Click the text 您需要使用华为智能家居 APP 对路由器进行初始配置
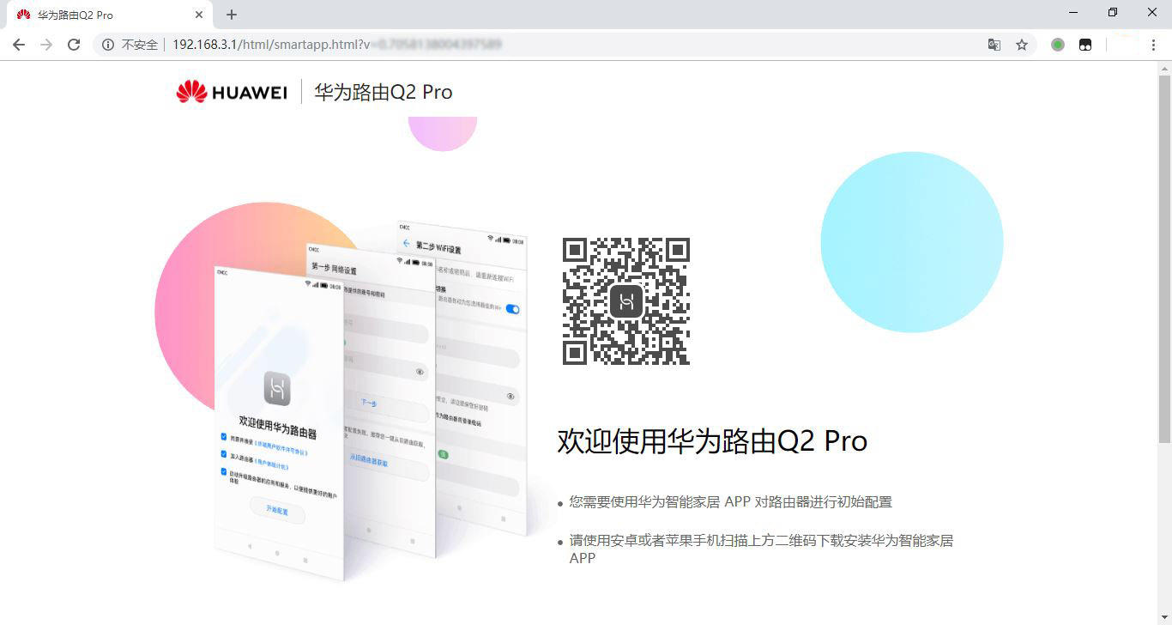The width and height of the screenshot is (1172, 625). click(730, 502)
